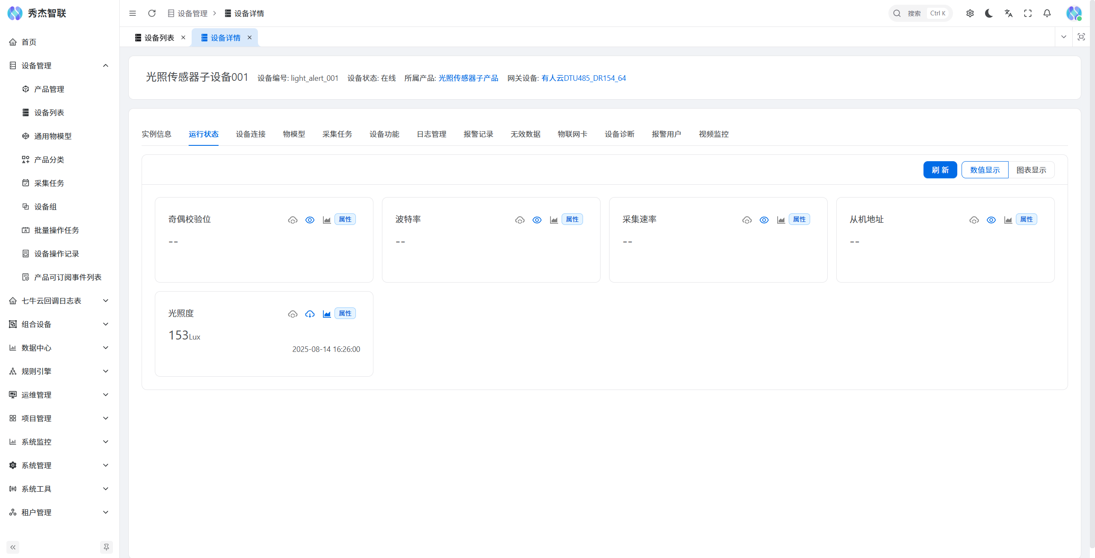This screenshot has height=558, width=1095.
Task: Open the 报警记录 tab
Action: 478,134
